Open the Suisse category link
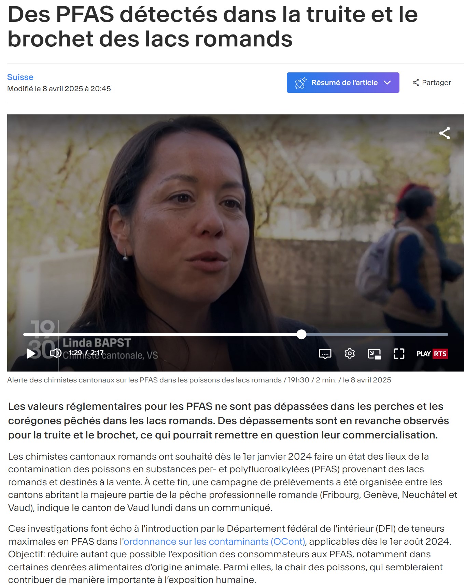The width and height of the screenshot is (465, 587). [20, 77]
